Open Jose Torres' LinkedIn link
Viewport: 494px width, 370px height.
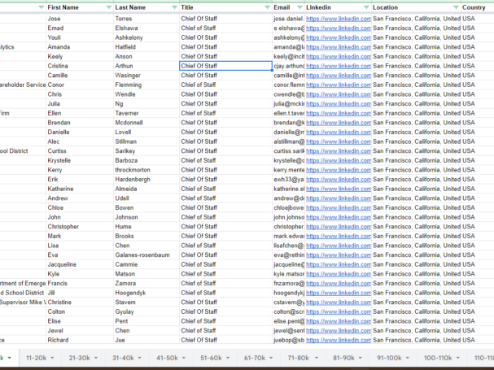click(x=338, y=18)
